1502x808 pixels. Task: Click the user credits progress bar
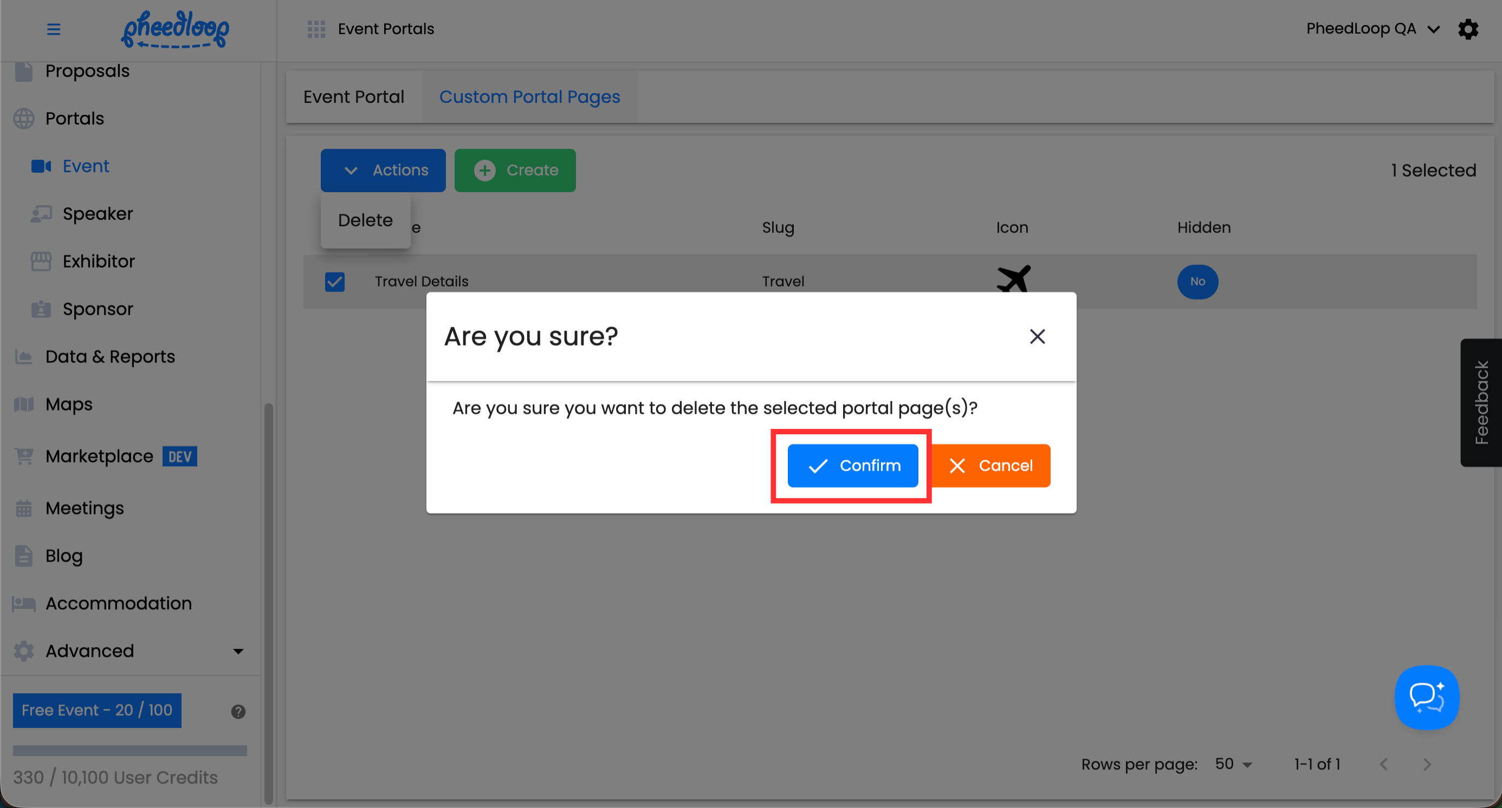coord(130,751)
